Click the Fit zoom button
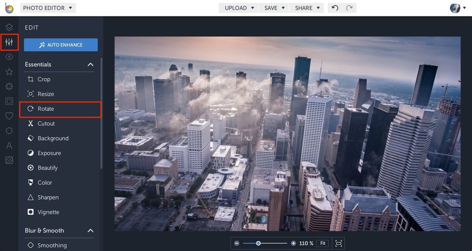 pyautogui.click(x=322, y=243)
